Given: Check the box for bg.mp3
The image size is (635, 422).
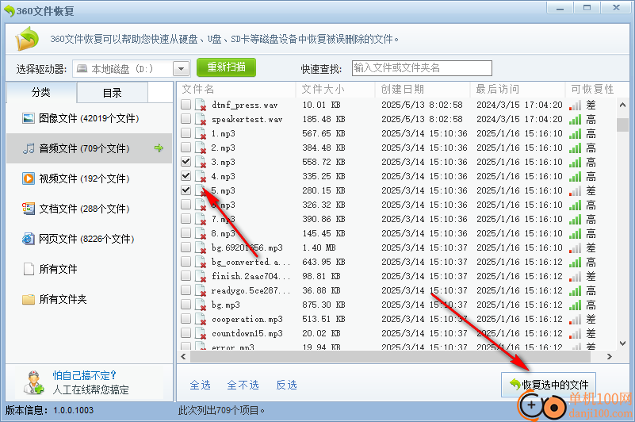Looking at the screenshot, I should 186,305.
